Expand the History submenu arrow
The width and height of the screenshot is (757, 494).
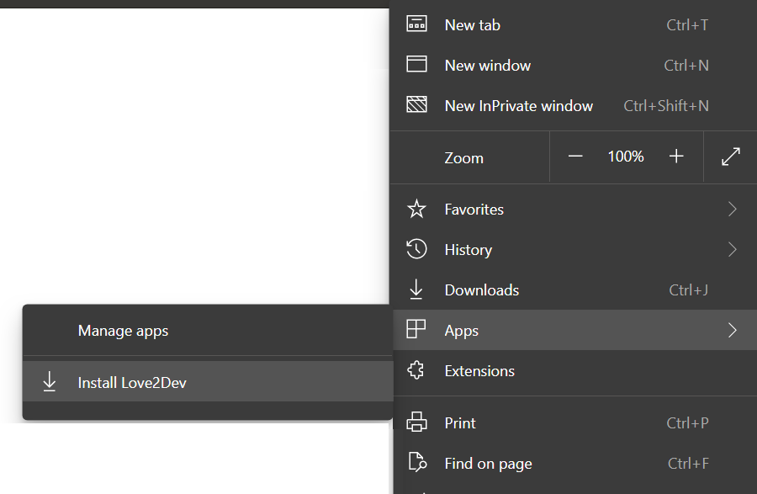[x=732, y=249]
